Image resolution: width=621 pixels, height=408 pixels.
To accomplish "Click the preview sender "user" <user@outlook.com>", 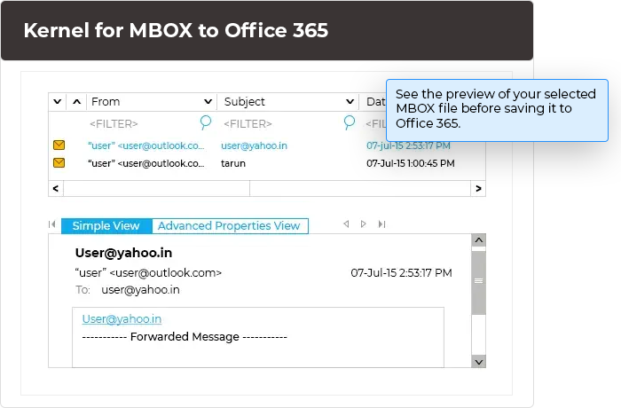I will (148, 273).
